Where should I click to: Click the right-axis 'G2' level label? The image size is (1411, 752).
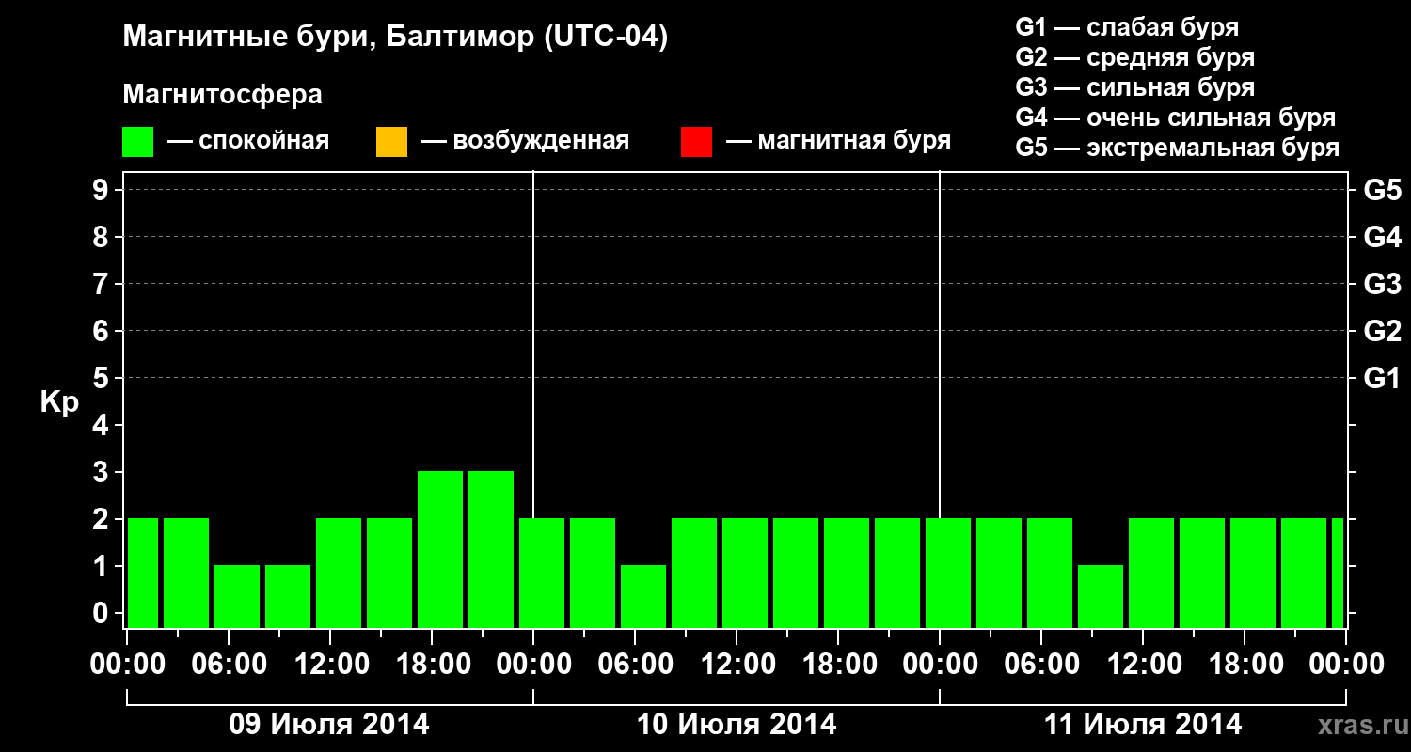click(1383, 331)
